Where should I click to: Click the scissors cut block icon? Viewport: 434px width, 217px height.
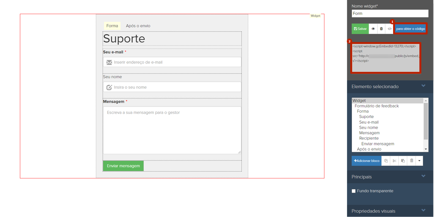pyautogui.click(x=394, y=161)
